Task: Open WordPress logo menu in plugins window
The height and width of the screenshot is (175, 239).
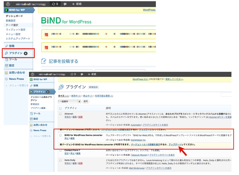Action: coord(33,74)
